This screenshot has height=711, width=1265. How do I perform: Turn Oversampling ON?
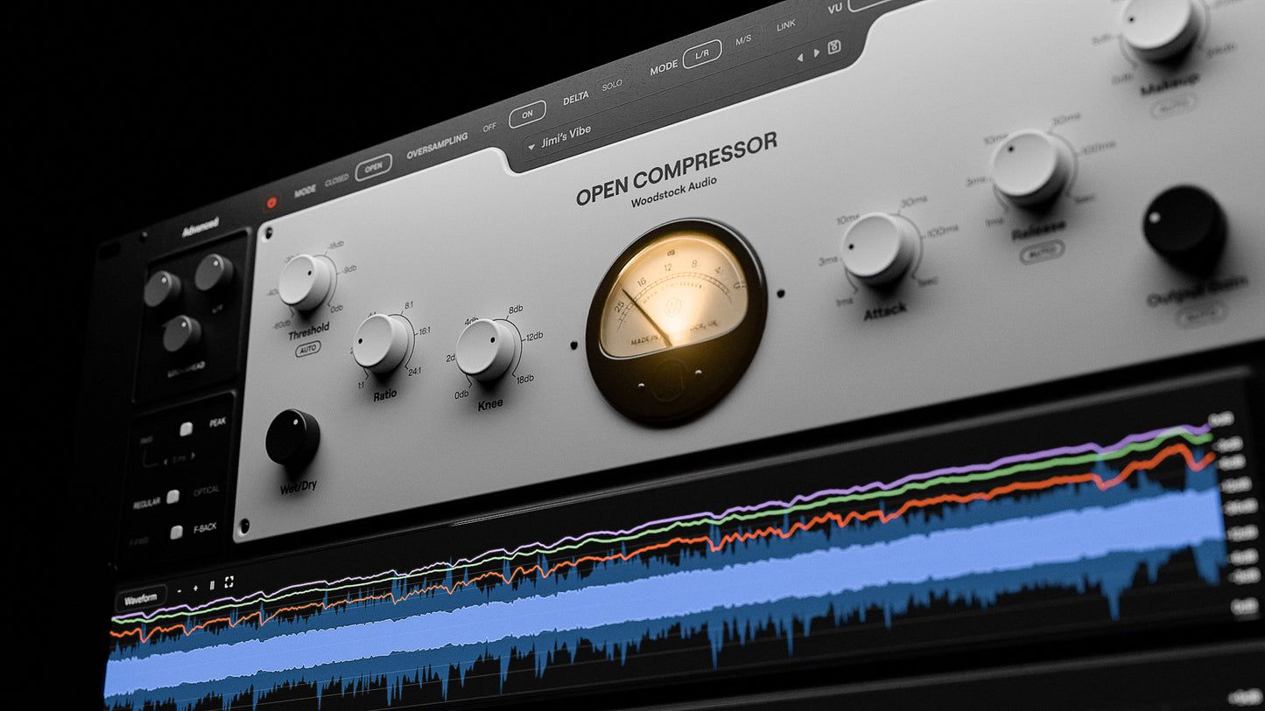tap(527, 114)
